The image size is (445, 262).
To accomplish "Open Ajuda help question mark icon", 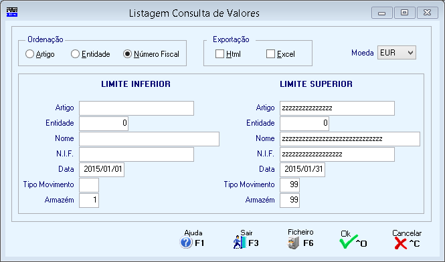I will [x=186, y=243].
